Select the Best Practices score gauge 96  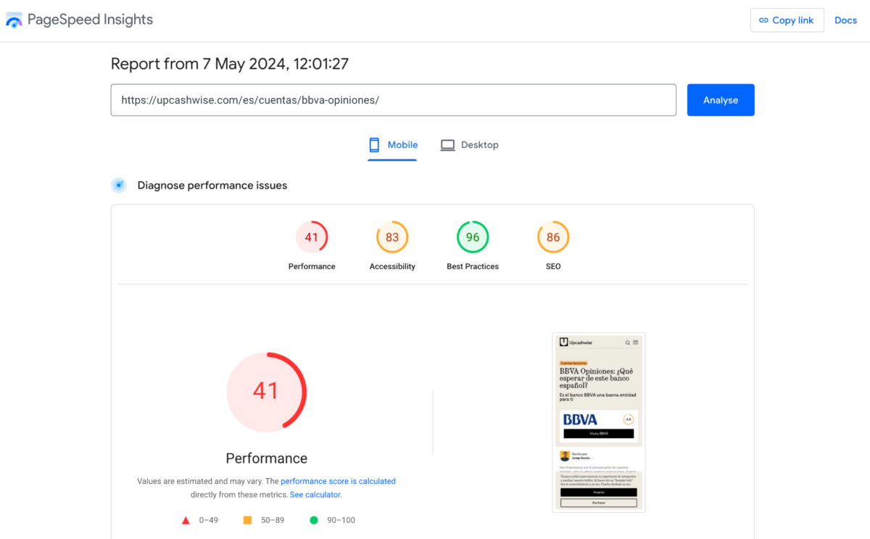tap(473, 237)
